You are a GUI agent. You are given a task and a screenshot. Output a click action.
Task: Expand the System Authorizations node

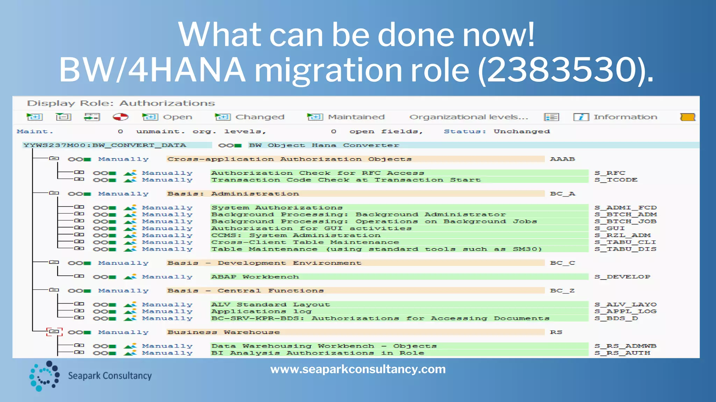pyautogui.click(x=79, y=207)
